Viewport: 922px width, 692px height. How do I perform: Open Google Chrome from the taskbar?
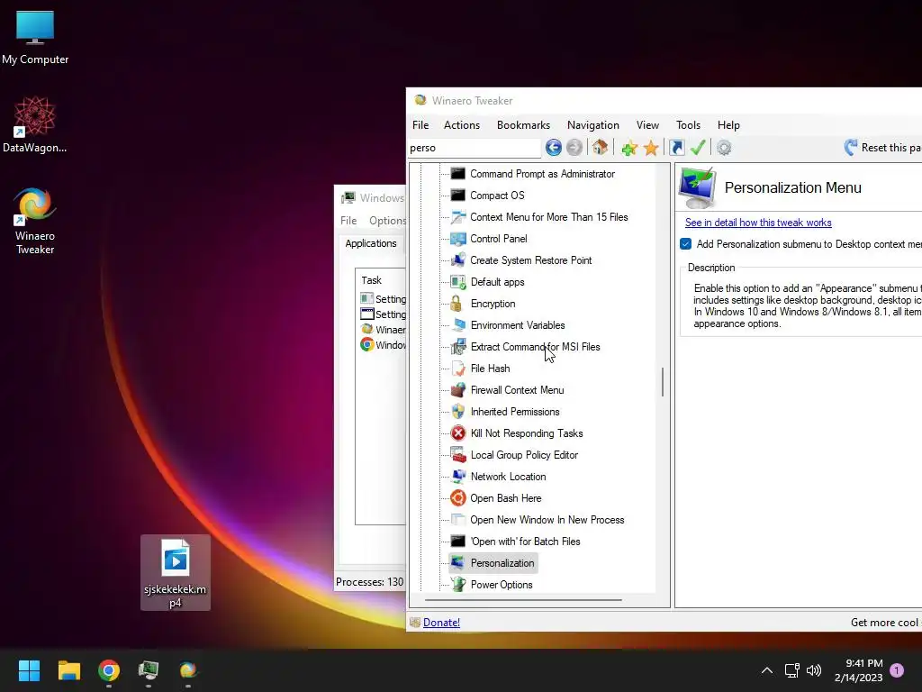point(109,670)
